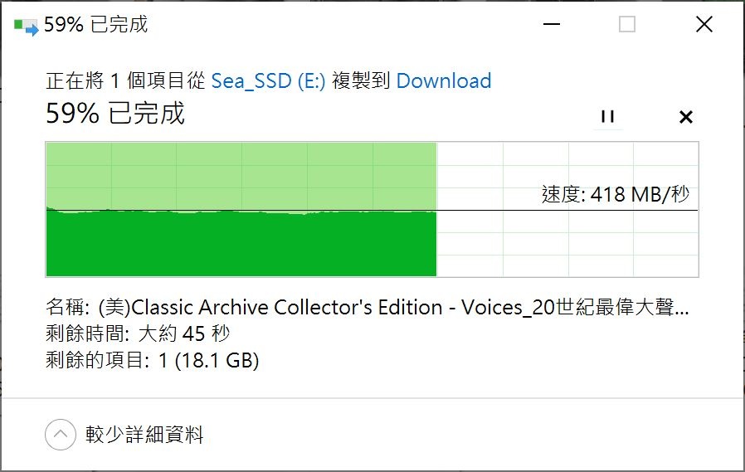
Task: Open the Download destination folder link
Action: 443,80
